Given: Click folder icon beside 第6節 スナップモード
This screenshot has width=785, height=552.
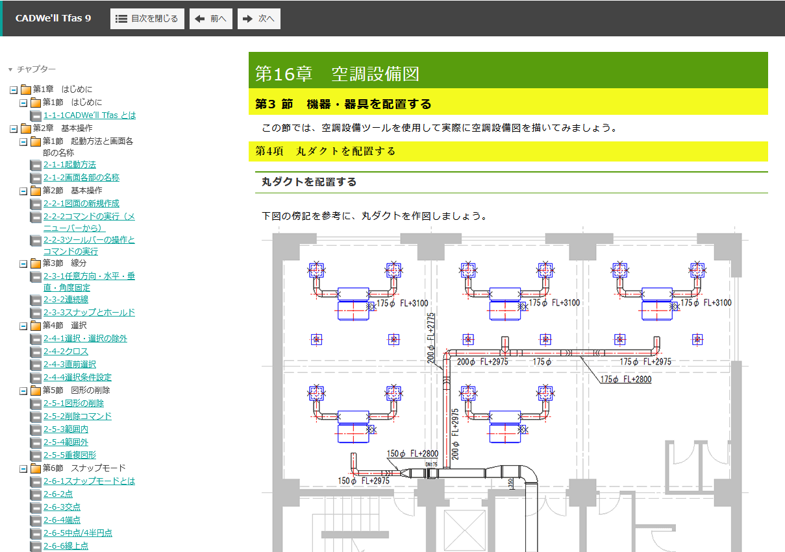Looking at the screenshot, I should click(x=35, y=468).
